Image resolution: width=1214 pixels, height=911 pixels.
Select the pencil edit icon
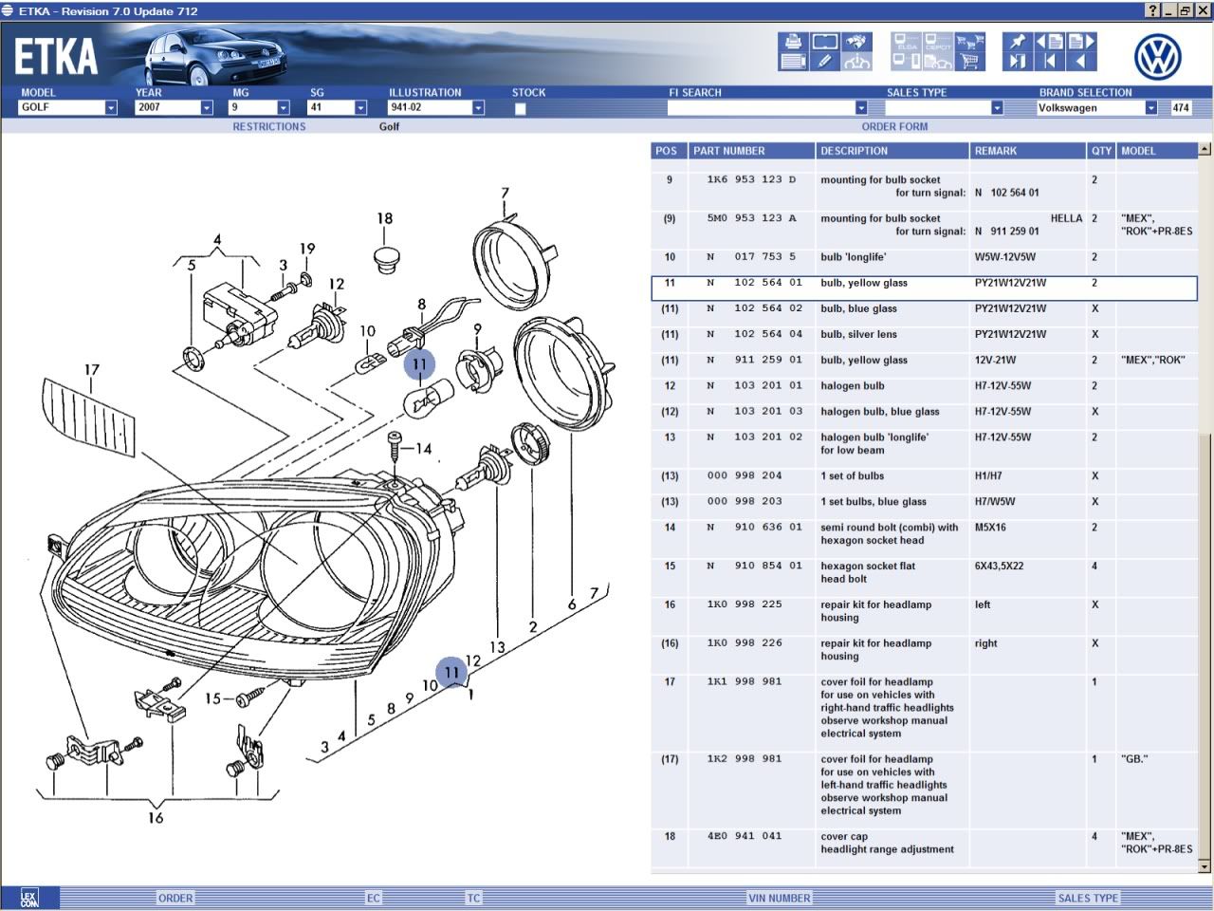tap(825, 61)
